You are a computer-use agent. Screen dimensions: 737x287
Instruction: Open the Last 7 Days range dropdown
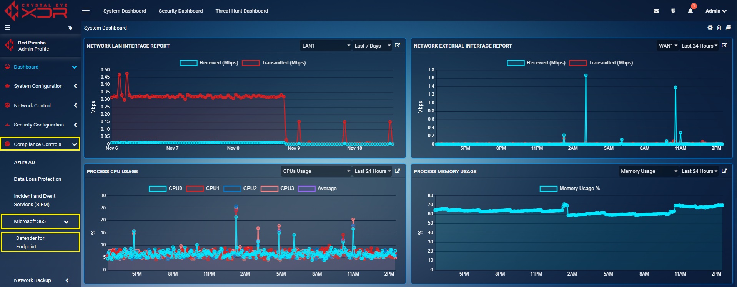click(x=372, y=46)
